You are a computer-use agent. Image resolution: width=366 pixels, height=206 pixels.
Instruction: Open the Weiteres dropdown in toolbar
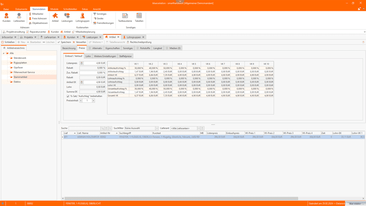pos(97,42)
